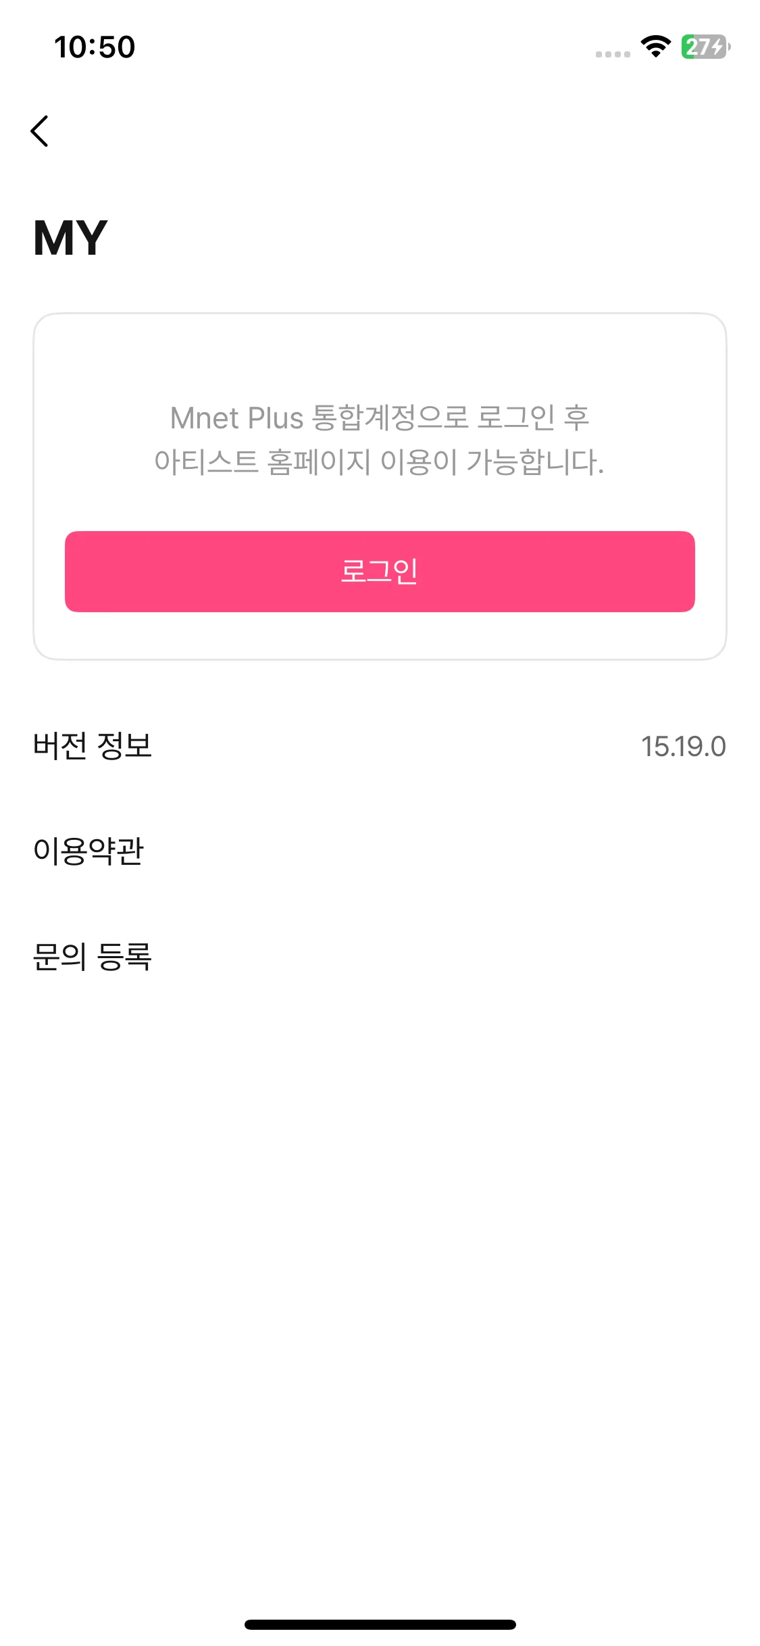The image size is (760, 1646).
Task: Tap the home indicator bar
Action: 380,1624
